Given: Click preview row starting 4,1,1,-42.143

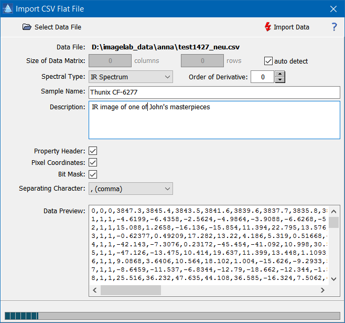Looking at the screenshot, I should [x=209, y=244].
